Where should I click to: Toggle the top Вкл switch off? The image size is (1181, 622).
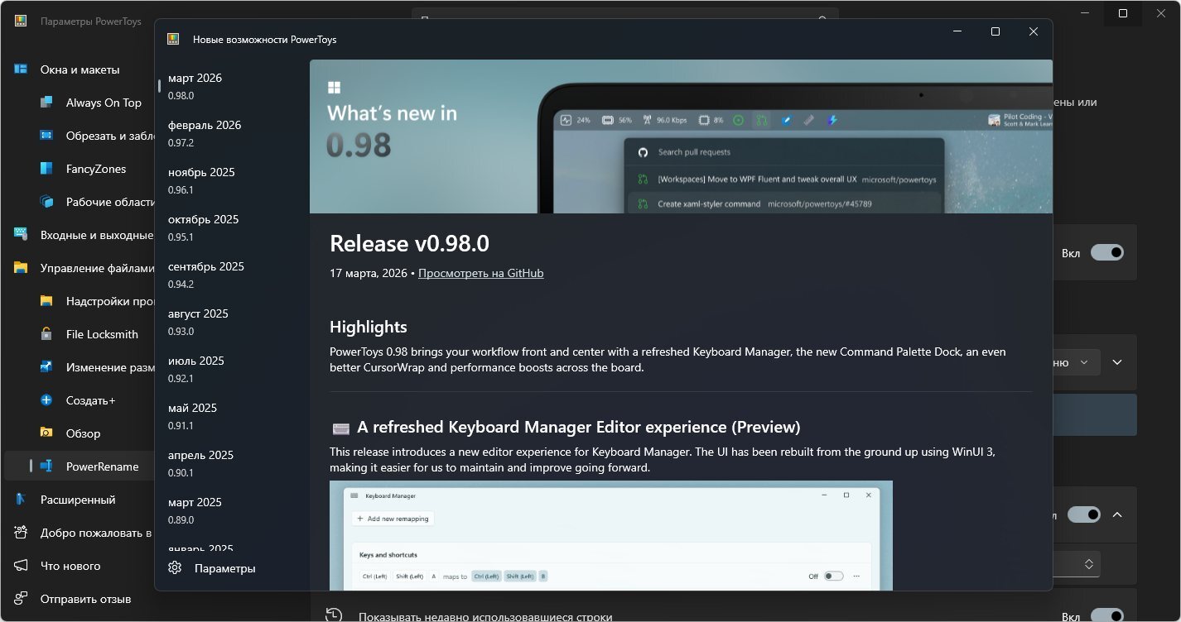click(1106, 252)
